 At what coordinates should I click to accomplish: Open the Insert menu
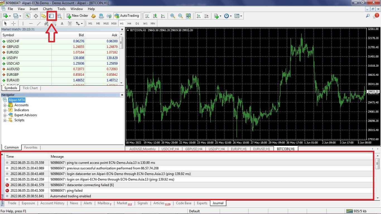(x=34, y=9)
